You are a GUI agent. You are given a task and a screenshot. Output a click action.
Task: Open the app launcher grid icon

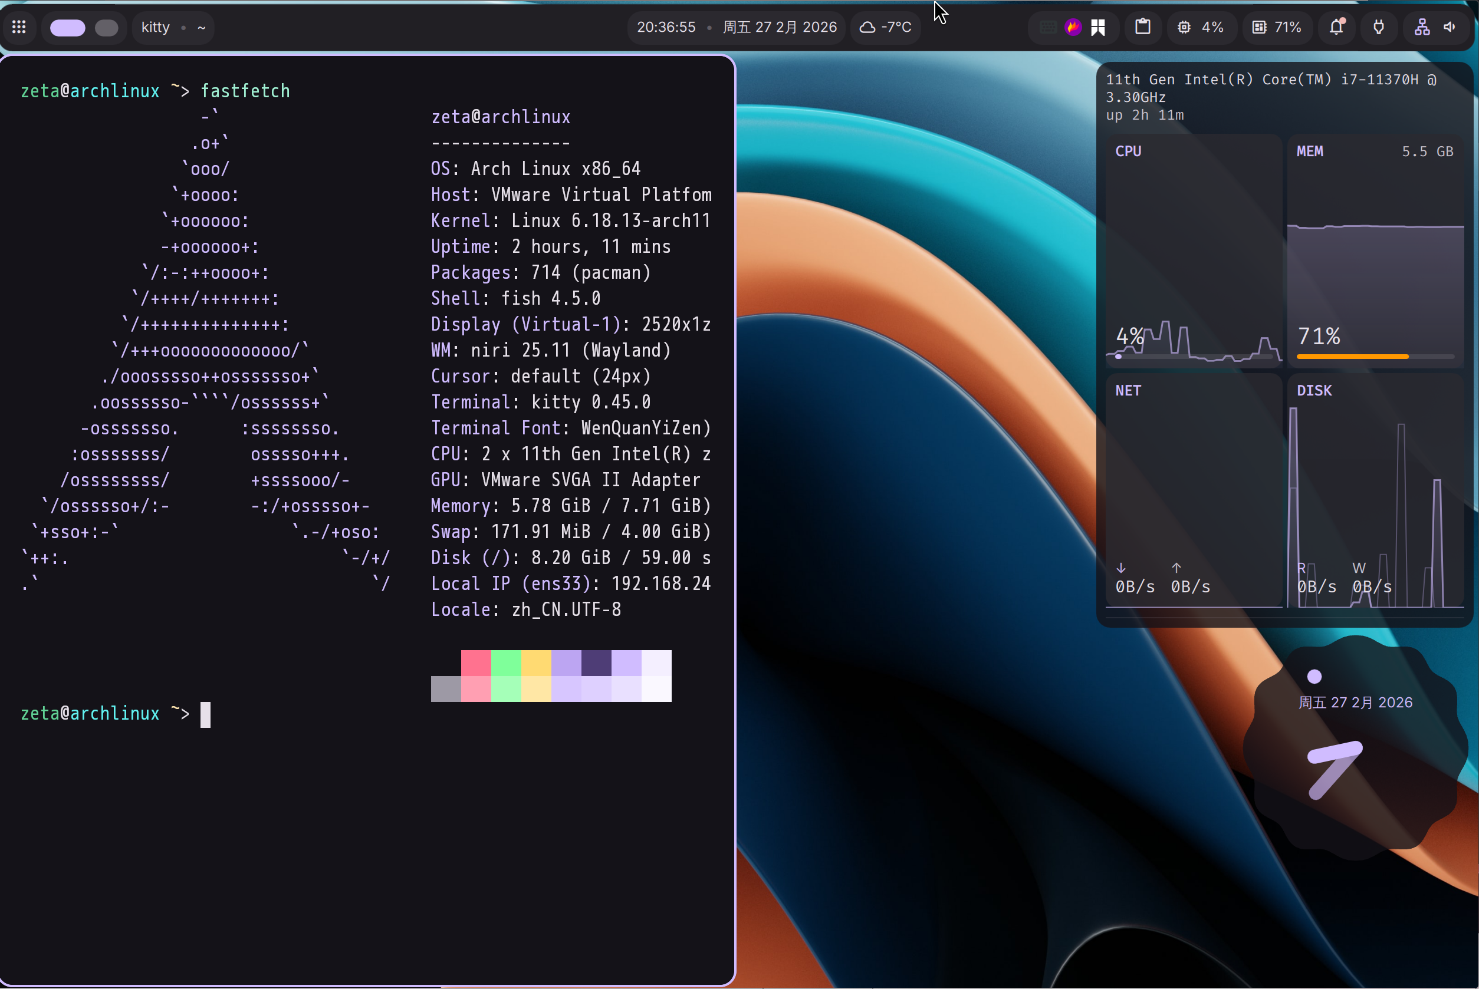click(19, 27)
